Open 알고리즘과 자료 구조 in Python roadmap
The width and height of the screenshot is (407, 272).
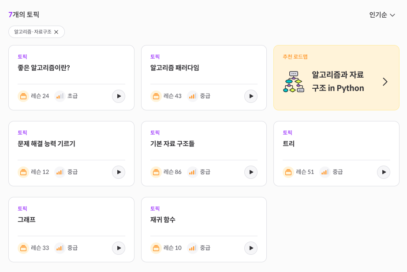click(338, 81)
